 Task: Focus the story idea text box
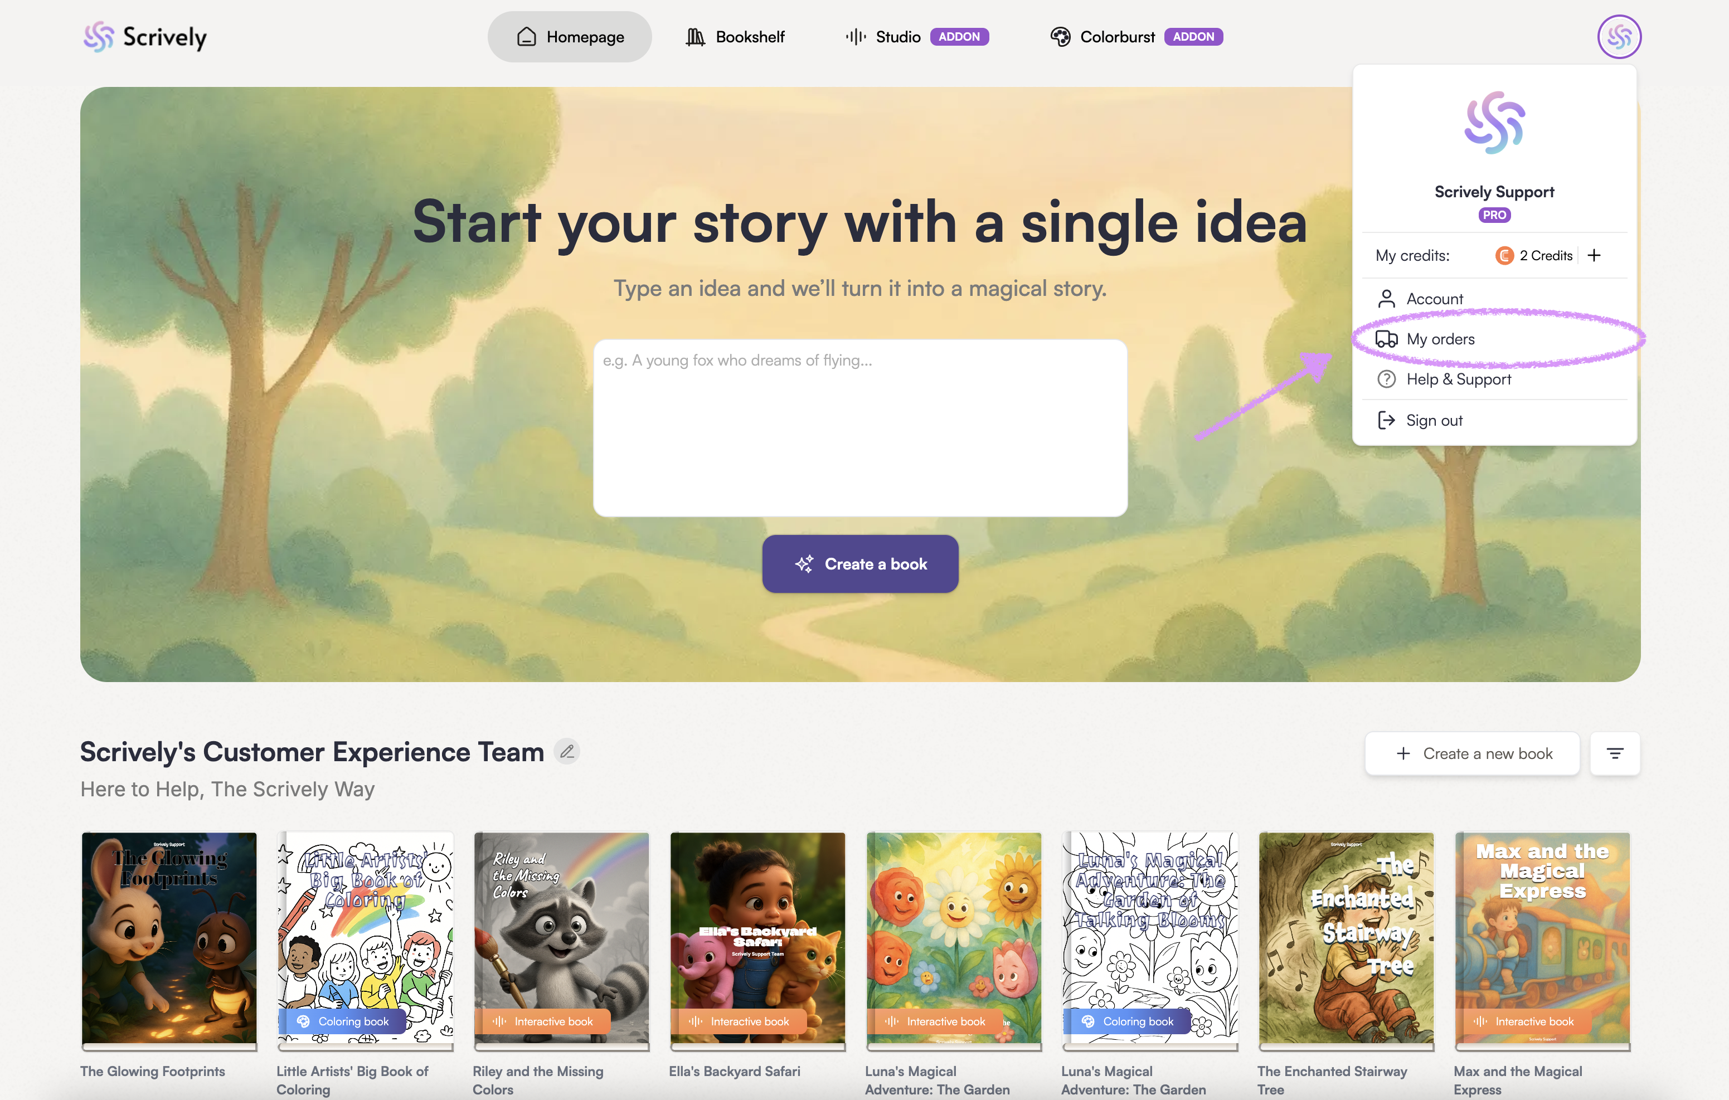pyautogui.click(x=860, y=427)
